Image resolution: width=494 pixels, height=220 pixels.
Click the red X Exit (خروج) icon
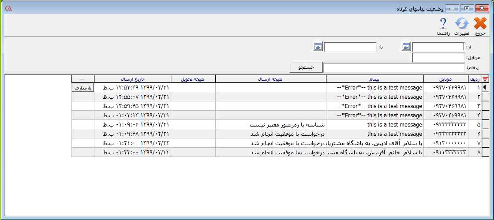pos(480,24)
